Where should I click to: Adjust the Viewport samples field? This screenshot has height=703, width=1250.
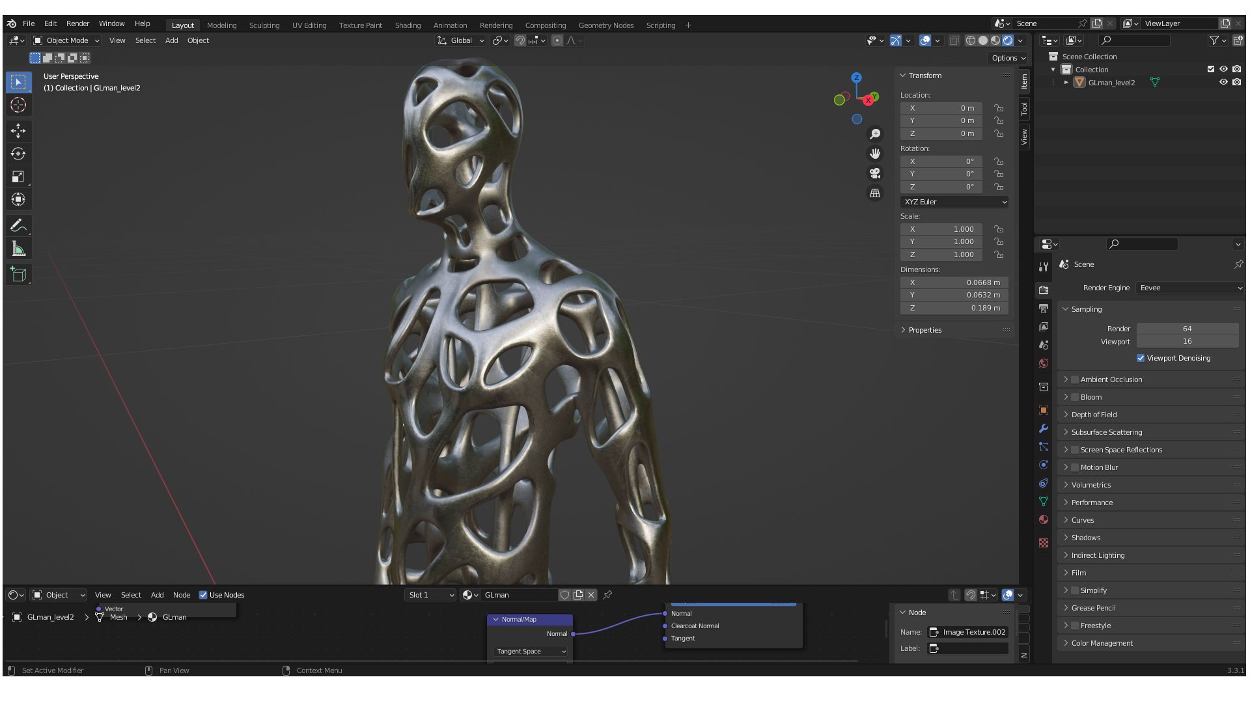1187,341
